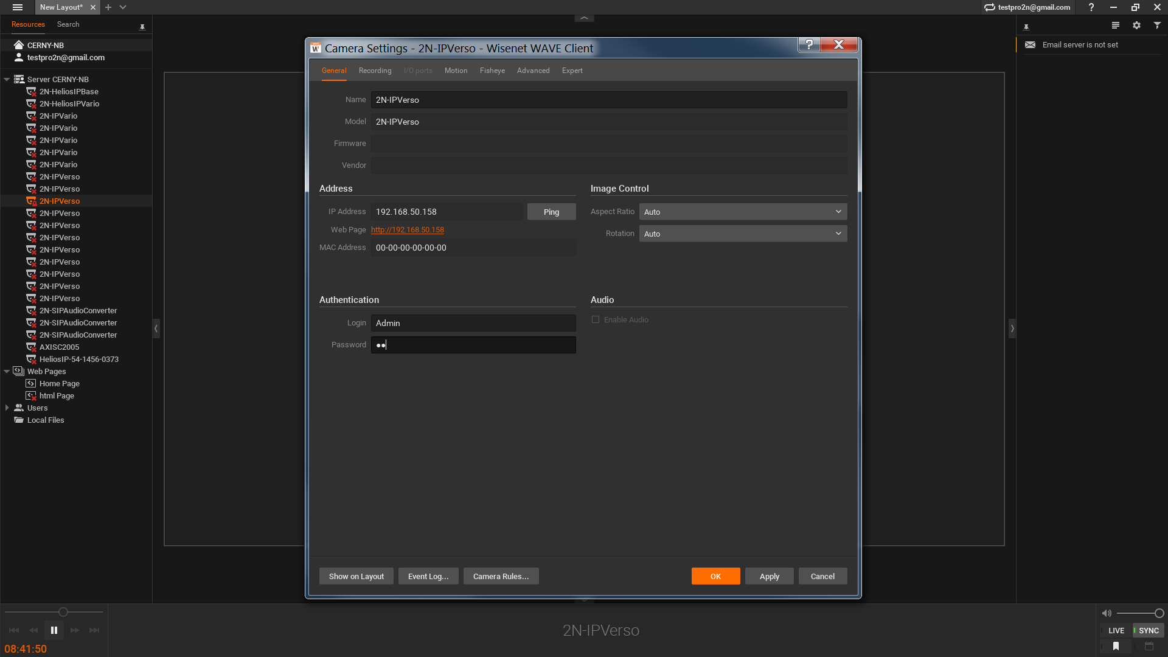Click the pause playback button
1168x657 pixels.
point(54,630)
